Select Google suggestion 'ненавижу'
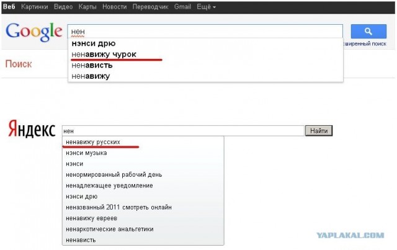 click(205, 76)
